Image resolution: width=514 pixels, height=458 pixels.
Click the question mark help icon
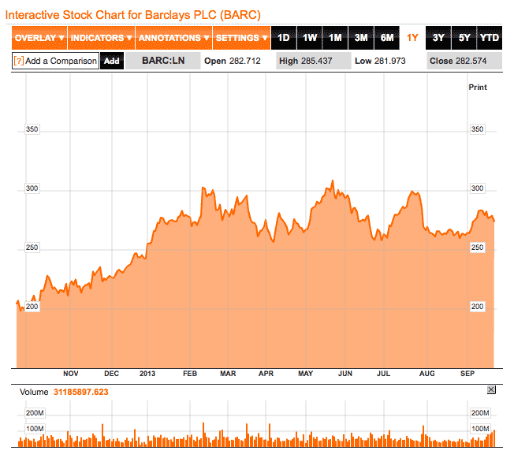pyautogui.click(x=19, y=61)
